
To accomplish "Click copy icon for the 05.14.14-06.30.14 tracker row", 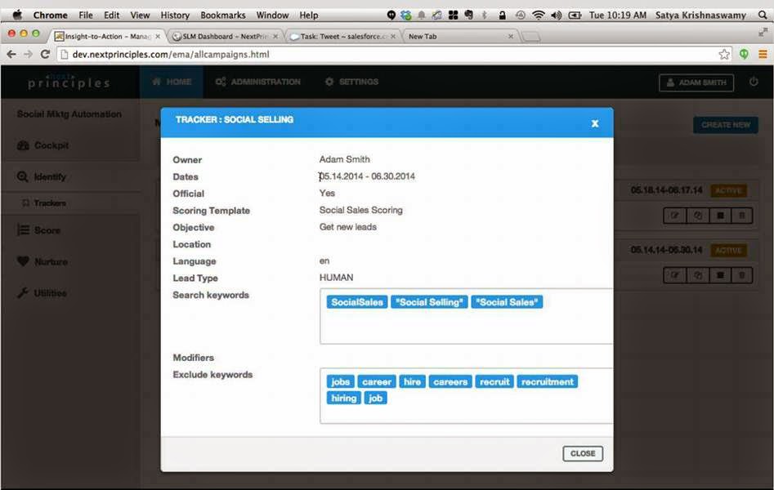I will (697, 275).
